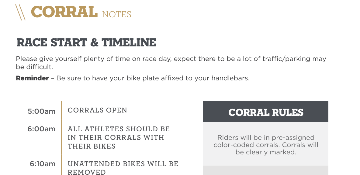This screenshot has width=360, height=175.
Task: Click the NOTES heading word
Action: pos(117,15)
